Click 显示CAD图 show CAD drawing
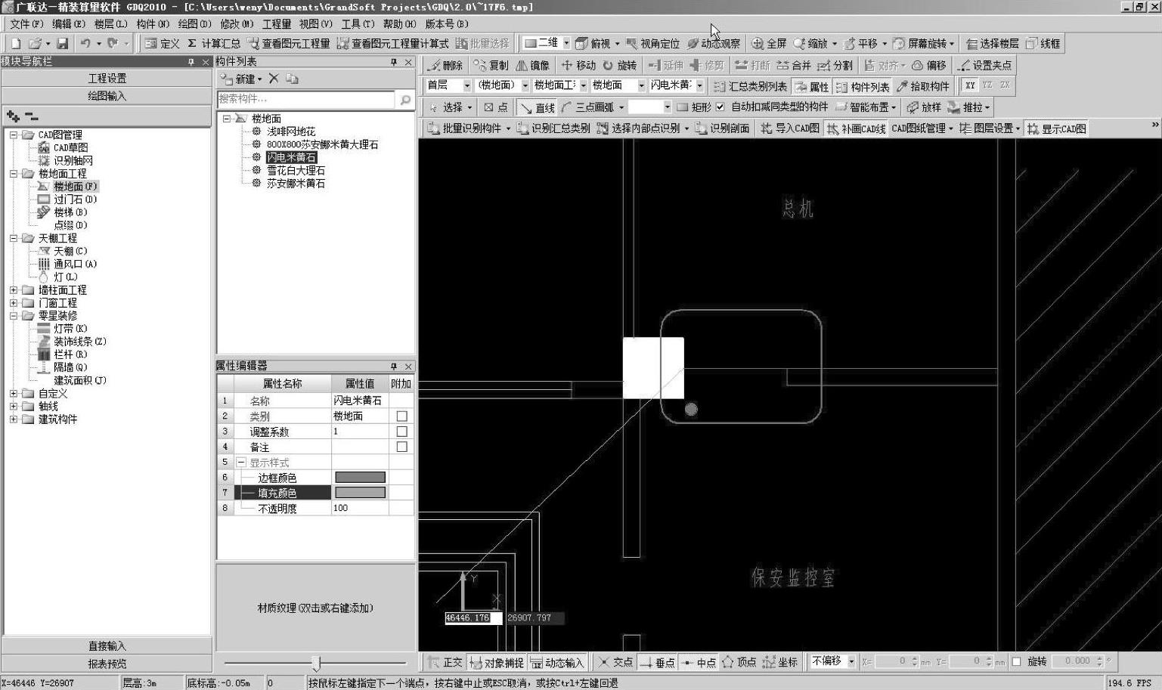The image size is (1162, 690). click(1057, 128)
